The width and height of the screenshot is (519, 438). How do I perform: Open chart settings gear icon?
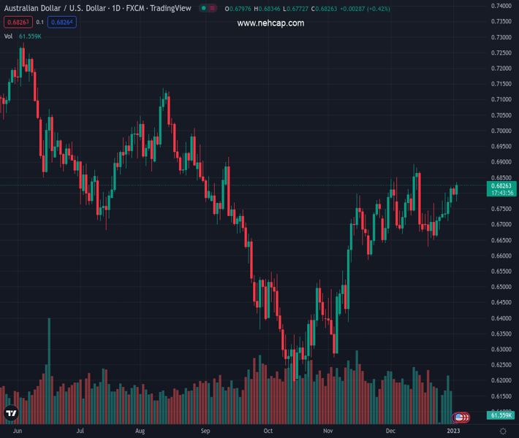pos(504,431)
